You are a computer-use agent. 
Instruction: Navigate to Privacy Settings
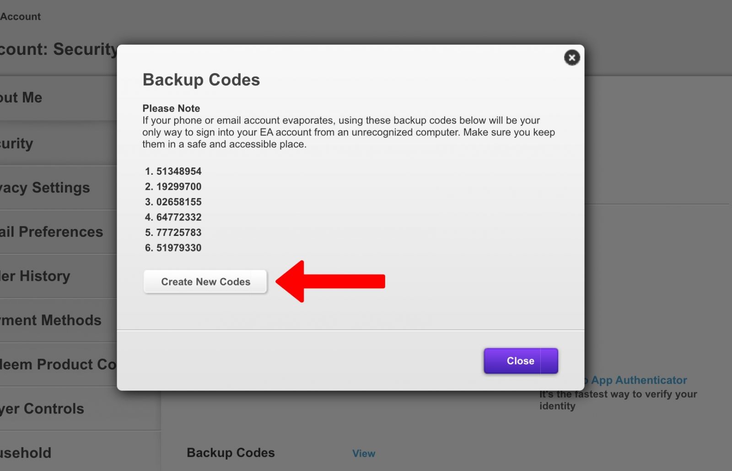click(x=44, y=187)
